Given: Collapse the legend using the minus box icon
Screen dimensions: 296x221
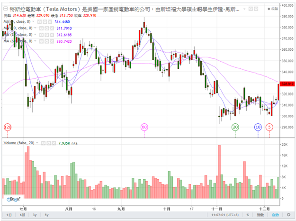Looking at the screenshot, I should coord(6,9).
